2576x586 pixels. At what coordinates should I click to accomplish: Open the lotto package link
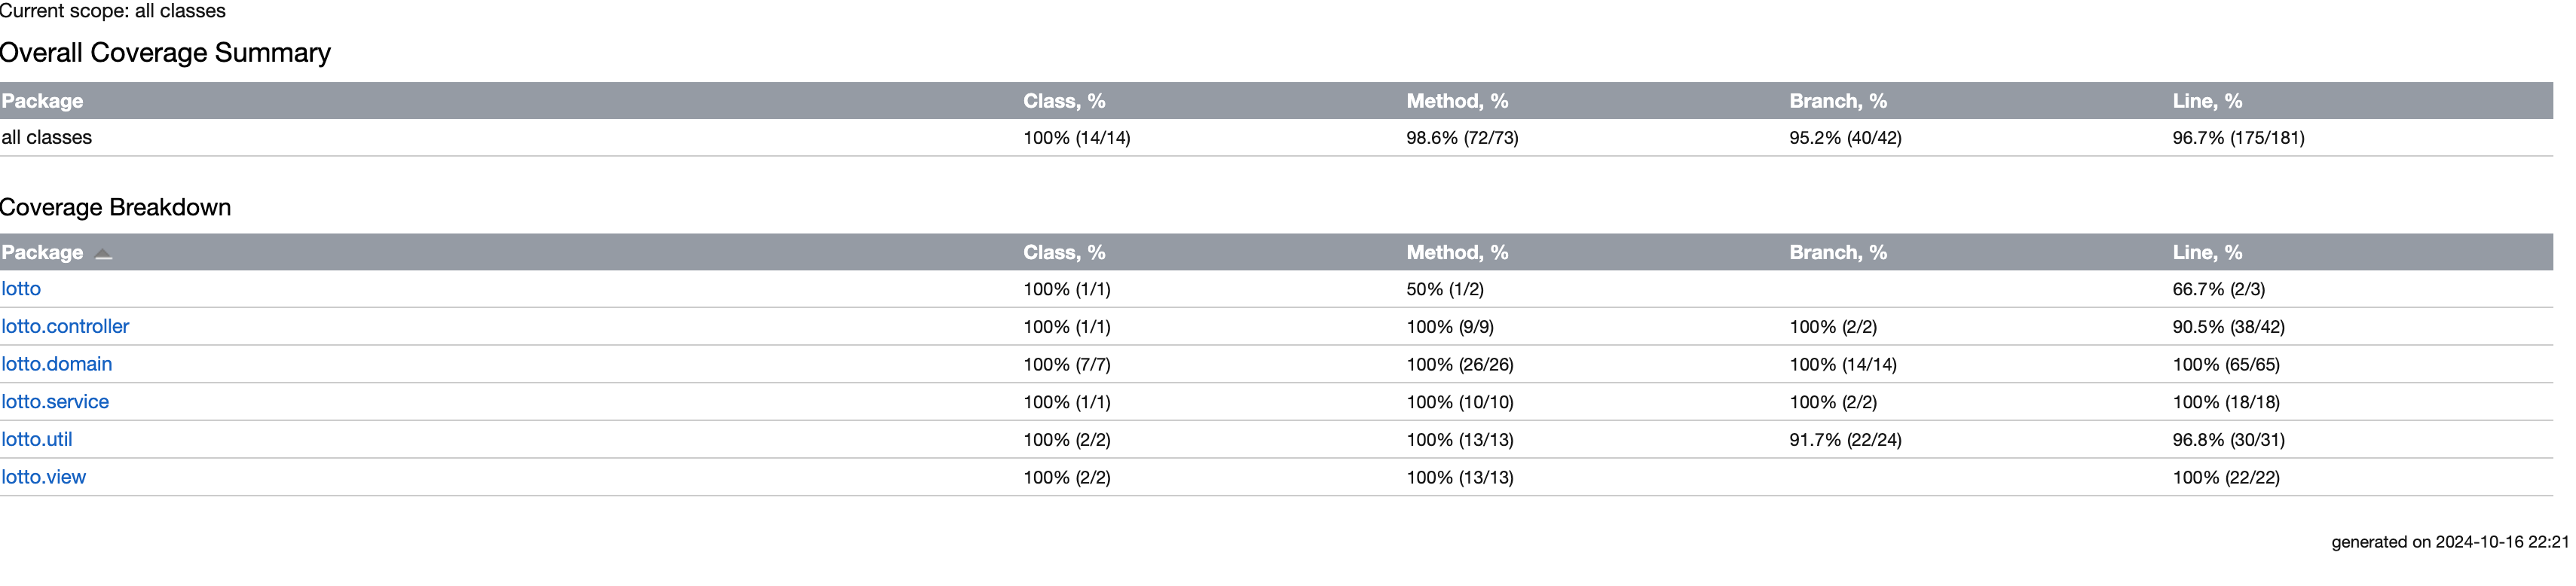pos(21,289)
